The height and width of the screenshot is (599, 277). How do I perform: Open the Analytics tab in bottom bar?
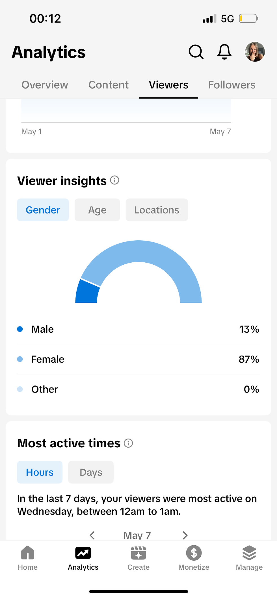83,558
